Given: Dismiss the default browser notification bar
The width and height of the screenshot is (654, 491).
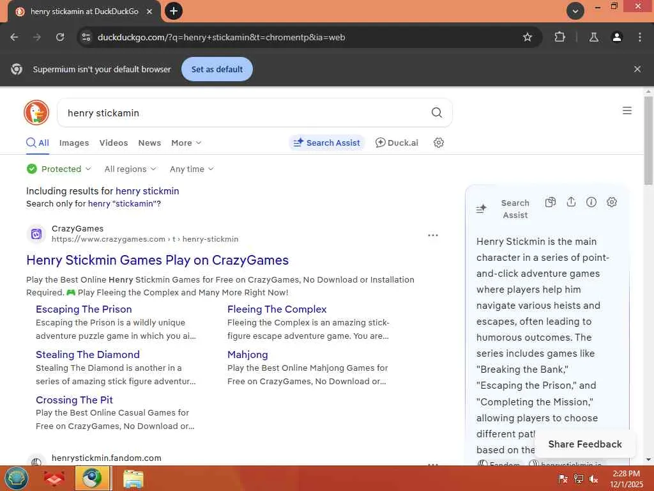Looking at the screenshot, I should point(637,69).
